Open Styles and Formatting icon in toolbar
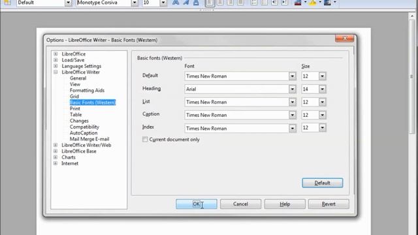The width and height of the screenshot is (418, 235). pos(7,3)
